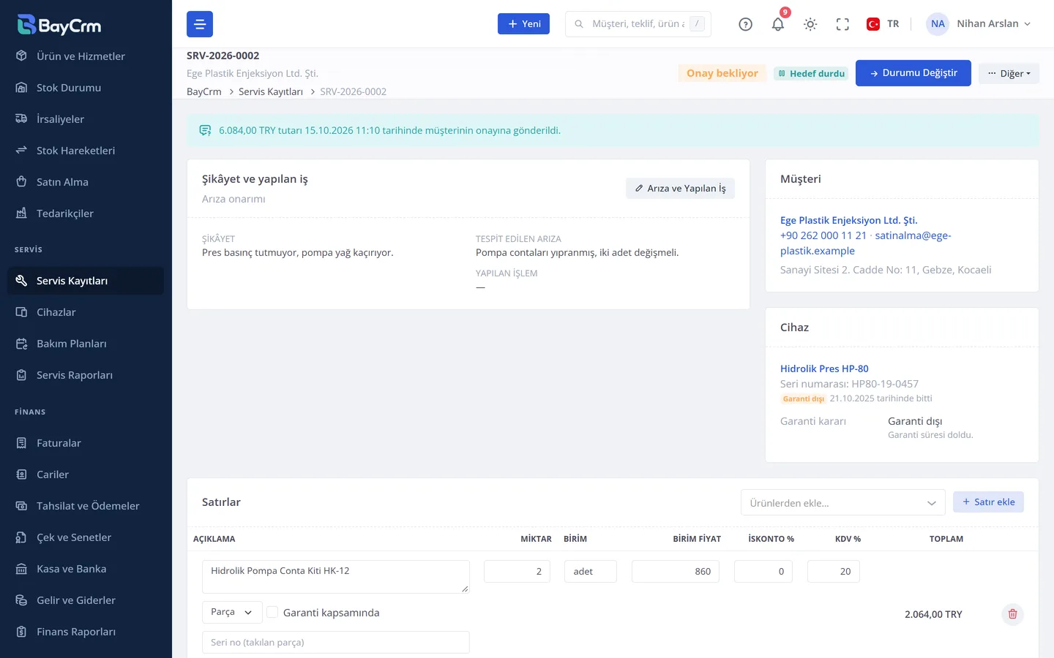Open the TR language selector

coord(883,24)
